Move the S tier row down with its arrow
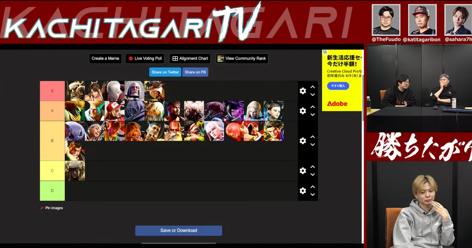This screenshot has width=472, height=248. [x=313, y=95]
